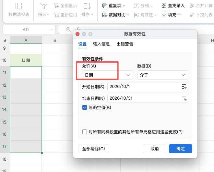Viewport: 214px width, 172px height.
Task: Click the name box showing A11
Action: tap(29, 30)
